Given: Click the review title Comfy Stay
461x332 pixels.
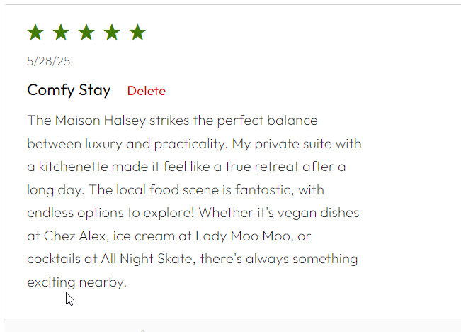Looking at the screenshot, I should pos(69,90).
